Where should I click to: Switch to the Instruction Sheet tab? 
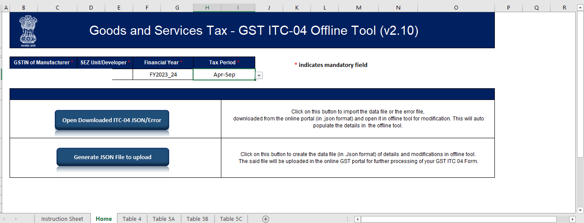click(x=62, y=219)
